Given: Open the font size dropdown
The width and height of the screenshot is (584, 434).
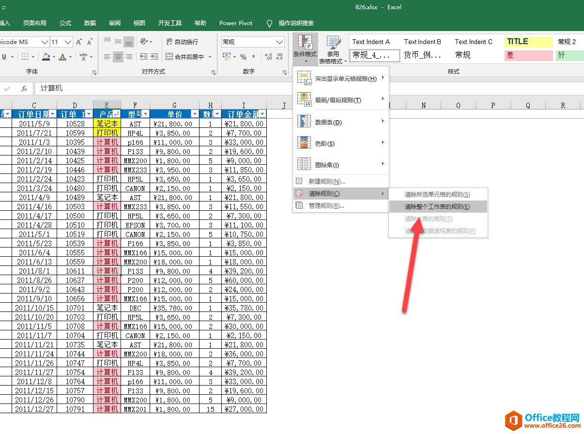Looking at the screenshot, I should click(67, 42).
